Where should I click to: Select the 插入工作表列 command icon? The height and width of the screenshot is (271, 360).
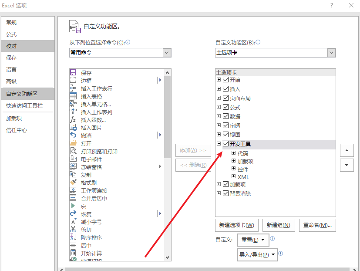pos(73,112)
